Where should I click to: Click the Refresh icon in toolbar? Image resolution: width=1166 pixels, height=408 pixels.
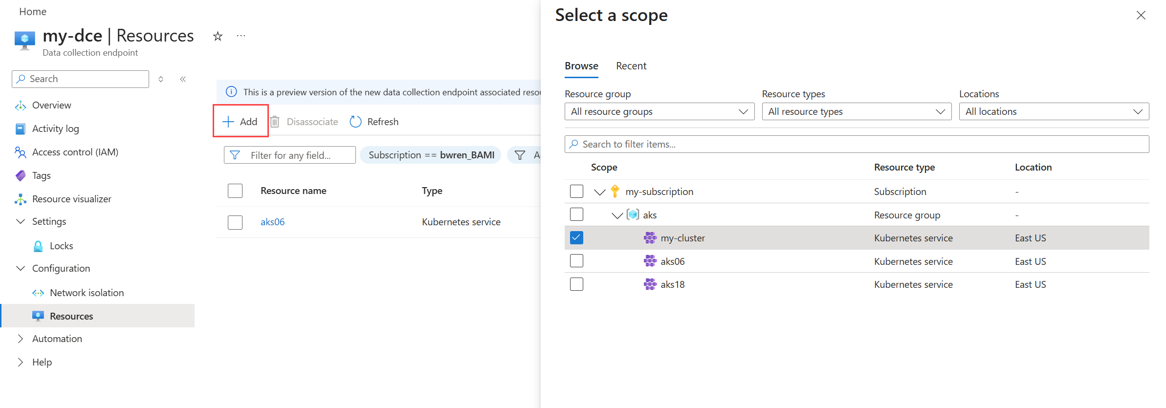356,122
